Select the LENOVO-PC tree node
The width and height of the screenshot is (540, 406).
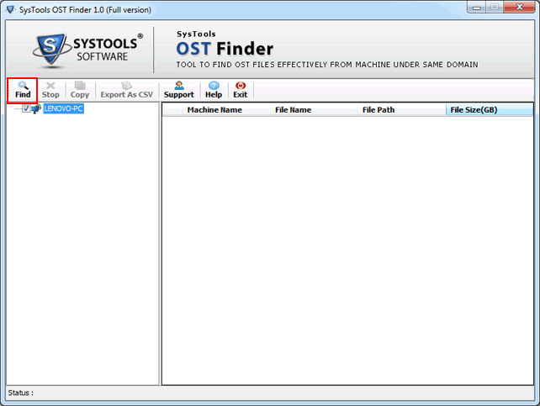pyautogui.click(x=63, y=108)
